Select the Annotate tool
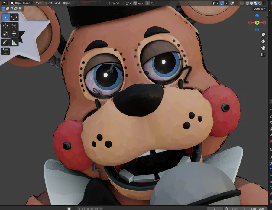272x210 pixels. (x=5, y=42)
